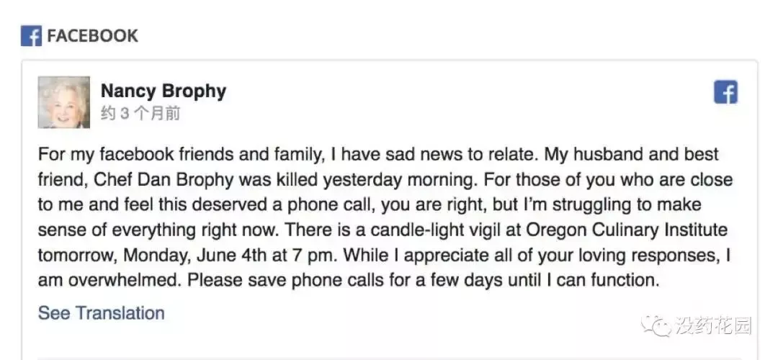Click the 没药花园 watermark text
The width and height of the screenshot is (778, 360).
pos(713,326)
